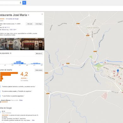Change the Miércoles day selector

(39, 54)
